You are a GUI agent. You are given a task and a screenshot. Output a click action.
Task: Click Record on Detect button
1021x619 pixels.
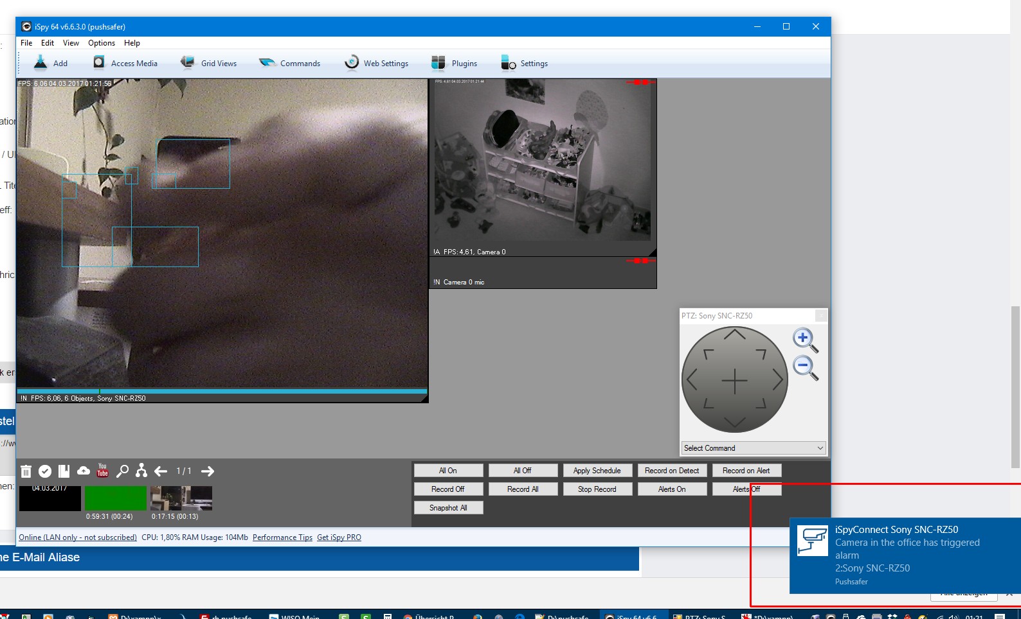672,471
